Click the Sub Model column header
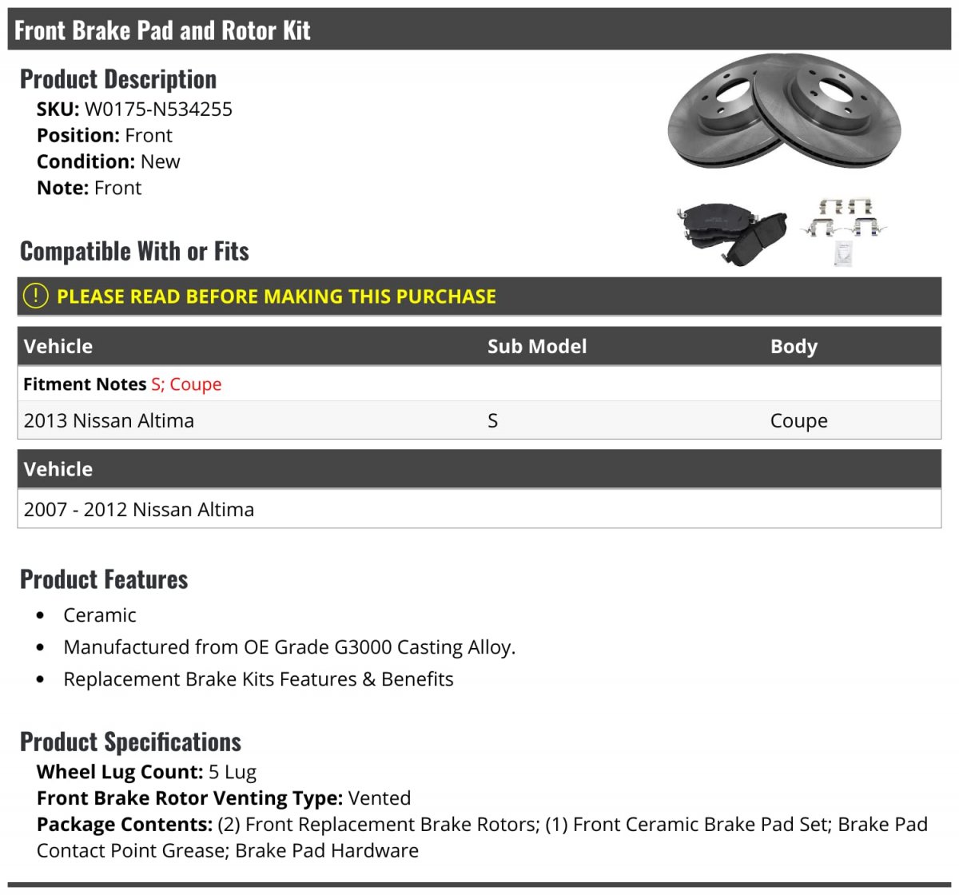The width and height of the screenshot is (959, 895). click(537, 347)
